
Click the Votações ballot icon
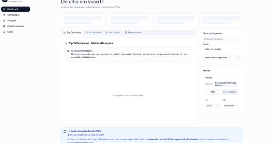[x=4, y=20]
